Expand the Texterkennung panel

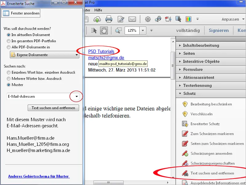pyautogui.click(x=211, y=85)
